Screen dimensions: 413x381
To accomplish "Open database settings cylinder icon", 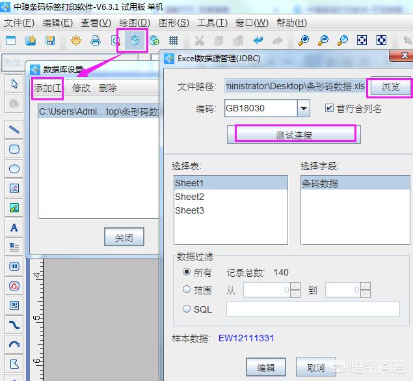I will 135,40.
